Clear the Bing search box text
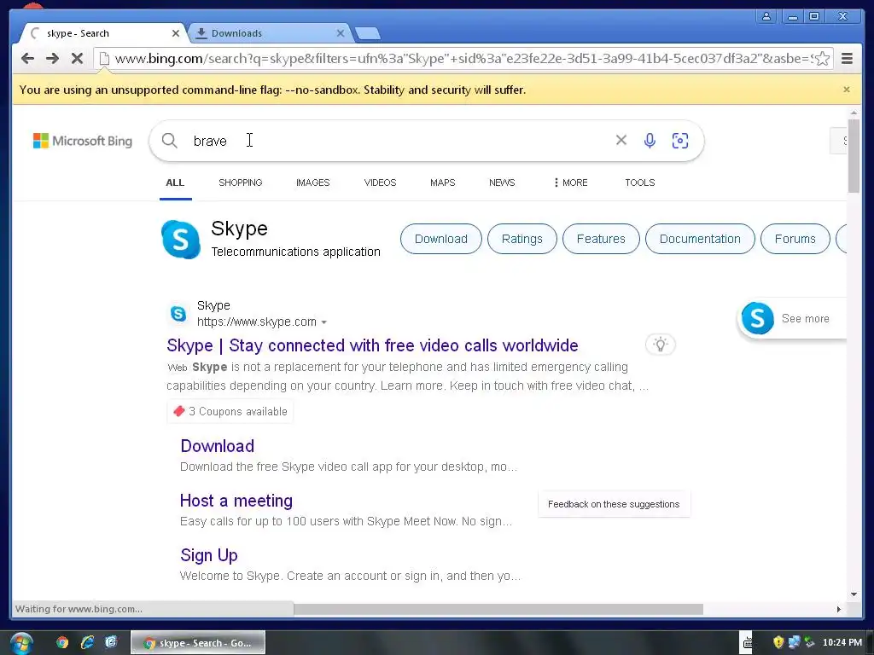This screenshot has height=655, width=874. [x=621, y=141]
